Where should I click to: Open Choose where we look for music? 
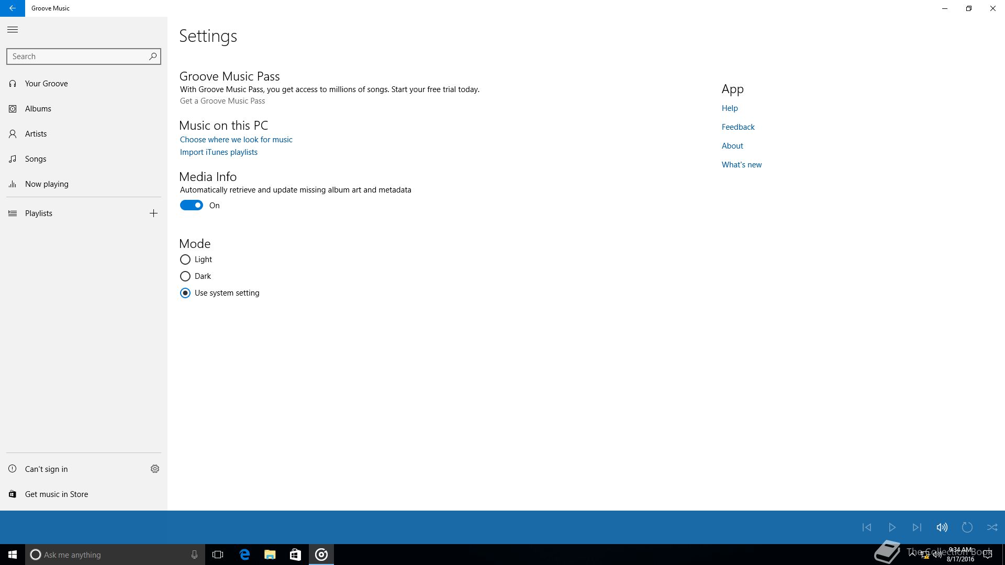236,140
